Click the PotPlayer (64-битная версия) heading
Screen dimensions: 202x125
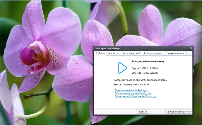point(148,61)
